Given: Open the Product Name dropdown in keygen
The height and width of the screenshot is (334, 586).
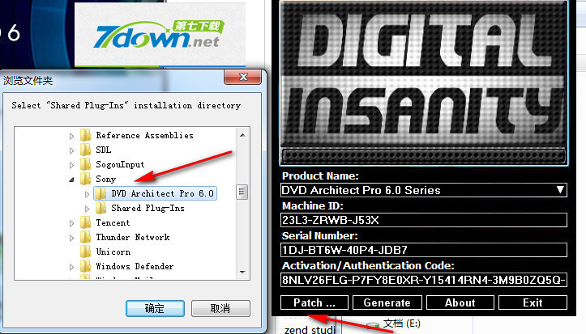Looking at the screenshot, I should [560, 190].
